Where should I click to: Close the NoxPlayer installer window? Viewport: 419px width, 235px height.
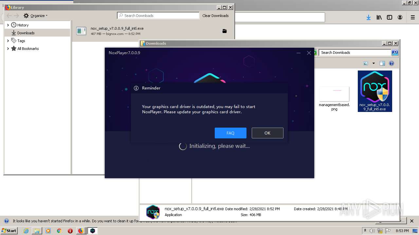pos(309,53)
